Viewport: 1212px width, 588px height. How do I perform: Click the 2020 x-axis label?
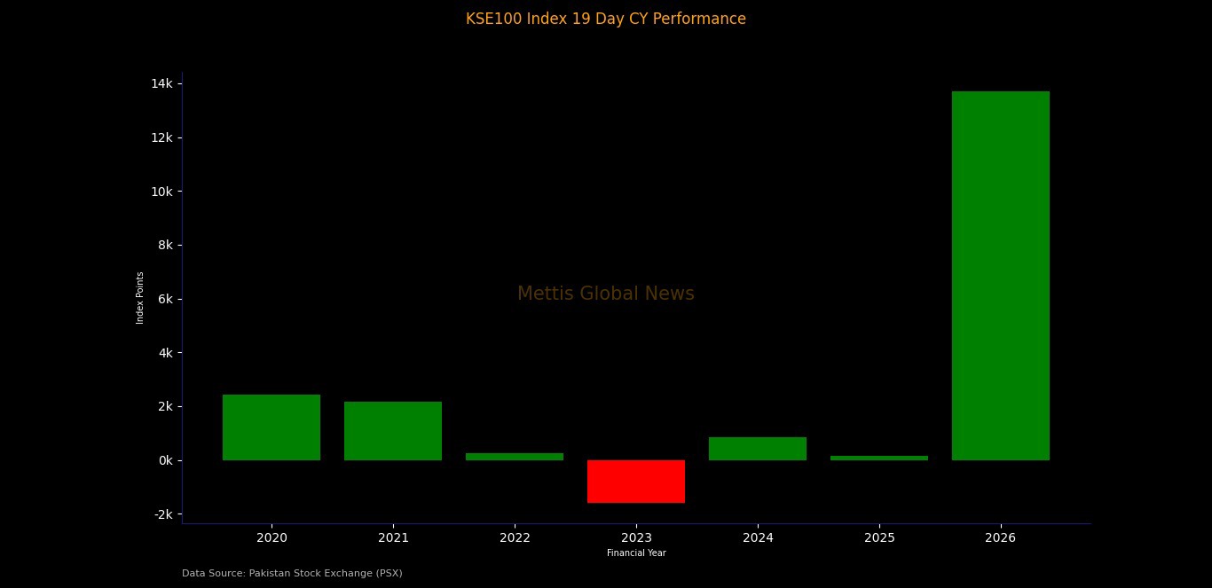(271, 537)
